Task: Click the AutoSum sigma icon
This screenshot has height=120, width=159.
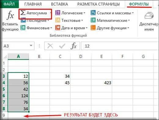Action: [x=23, y=13]
